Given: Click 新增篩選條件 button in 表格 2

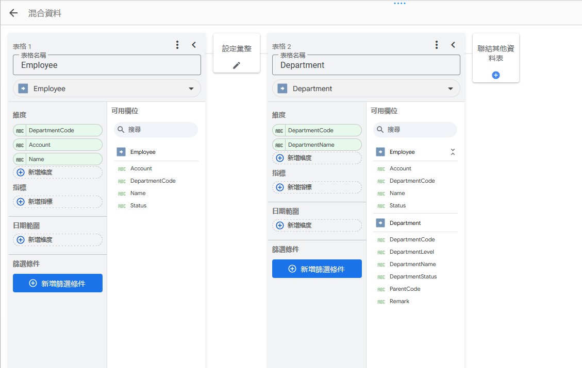Looking at the screenshot, I should click(317, 269).
